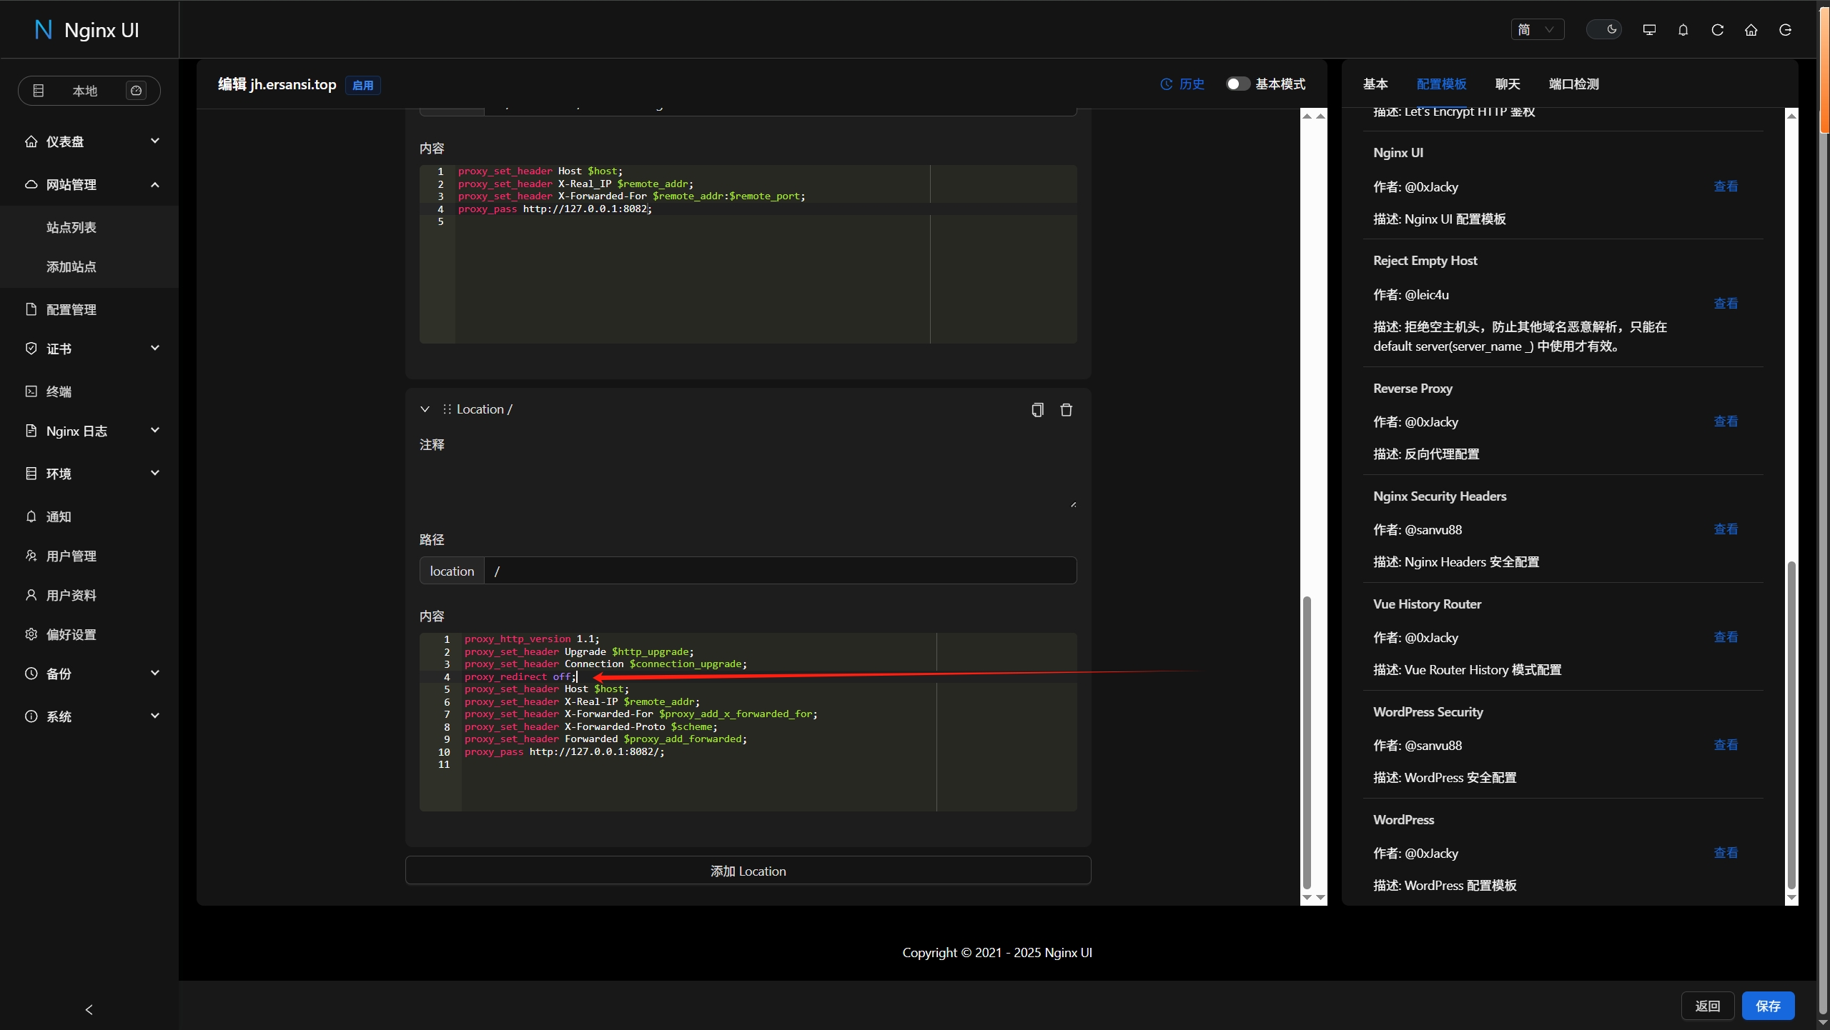Screen dimensions: 1830x1030
Task: Open 添加站点 in sidebar
Action: point(71,266)
